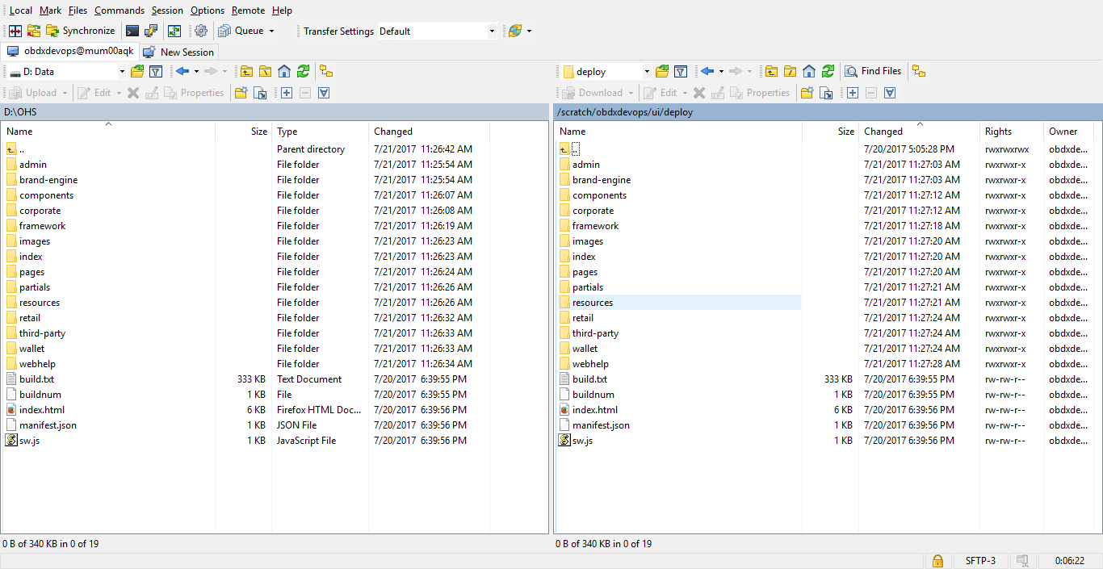This screenshot has height=569, width=1103.
Task: Open a terminal with the console icon
Action: tap(132, 31)
